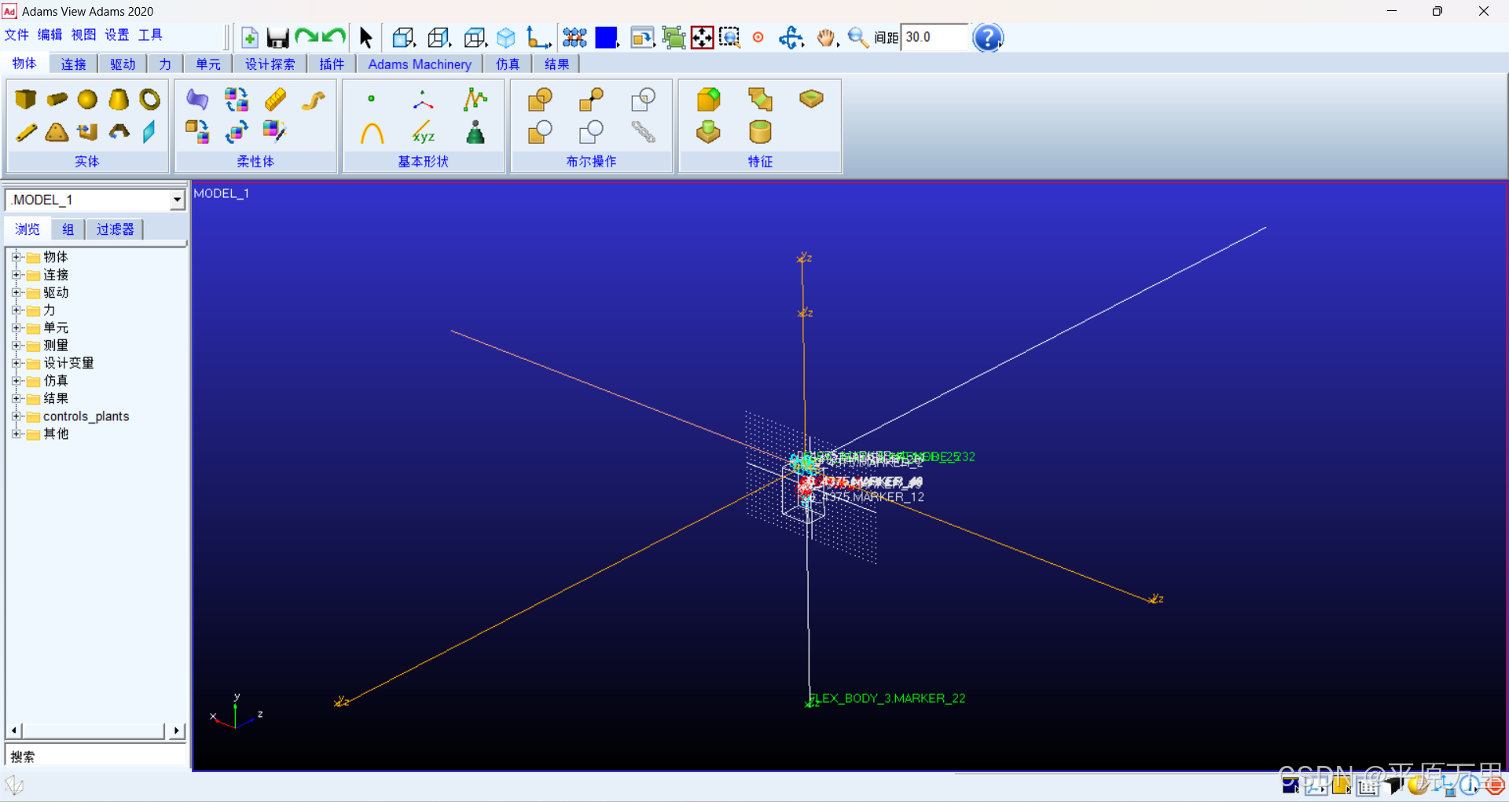
Task: Expand the controls_plants tree node
Action: (17, 416)
